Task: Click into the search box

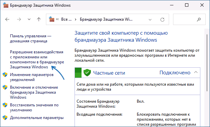Action: (x=189, y=19)
